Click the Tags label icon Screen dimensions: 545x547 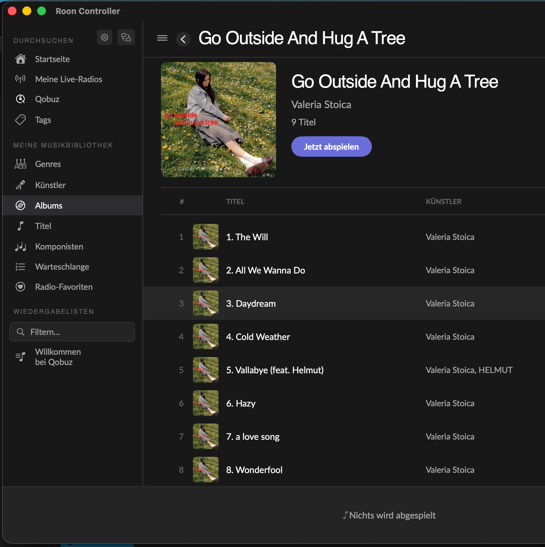(20, 120)
